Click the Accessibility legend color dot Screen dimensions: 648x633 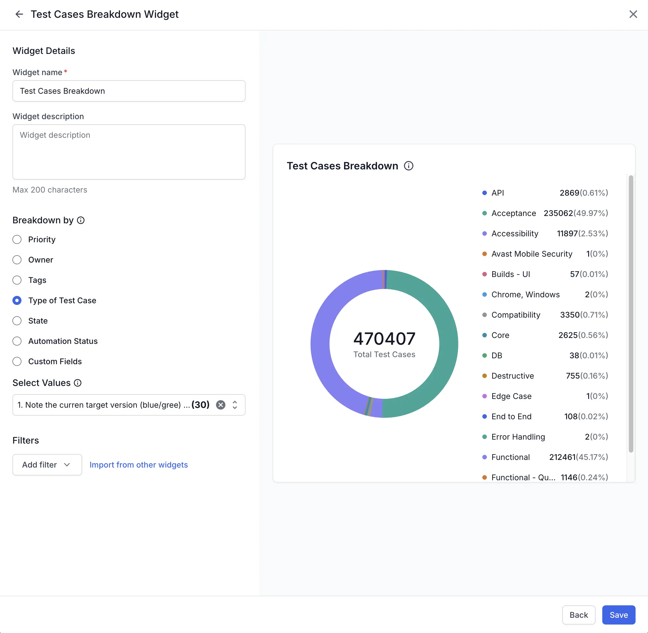(x=485, y=233)
